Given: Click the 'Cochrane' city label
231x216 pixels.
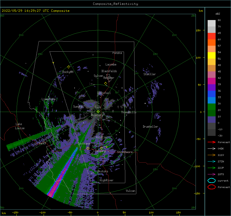Looking at the screenshot, I should [x=84, y=144].
